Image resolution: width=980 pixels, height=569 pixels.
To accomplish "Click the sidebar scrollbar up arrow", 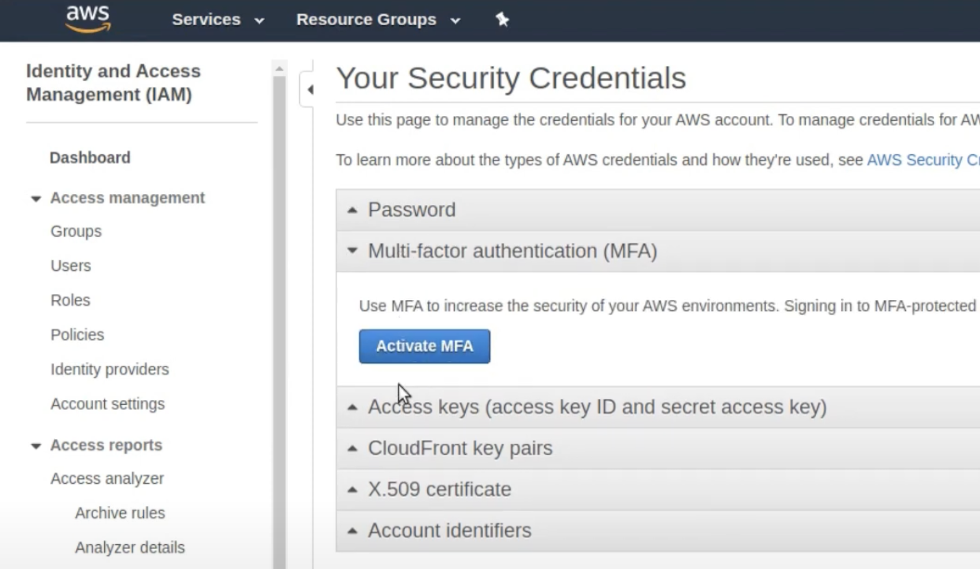I will click(279, 69).
